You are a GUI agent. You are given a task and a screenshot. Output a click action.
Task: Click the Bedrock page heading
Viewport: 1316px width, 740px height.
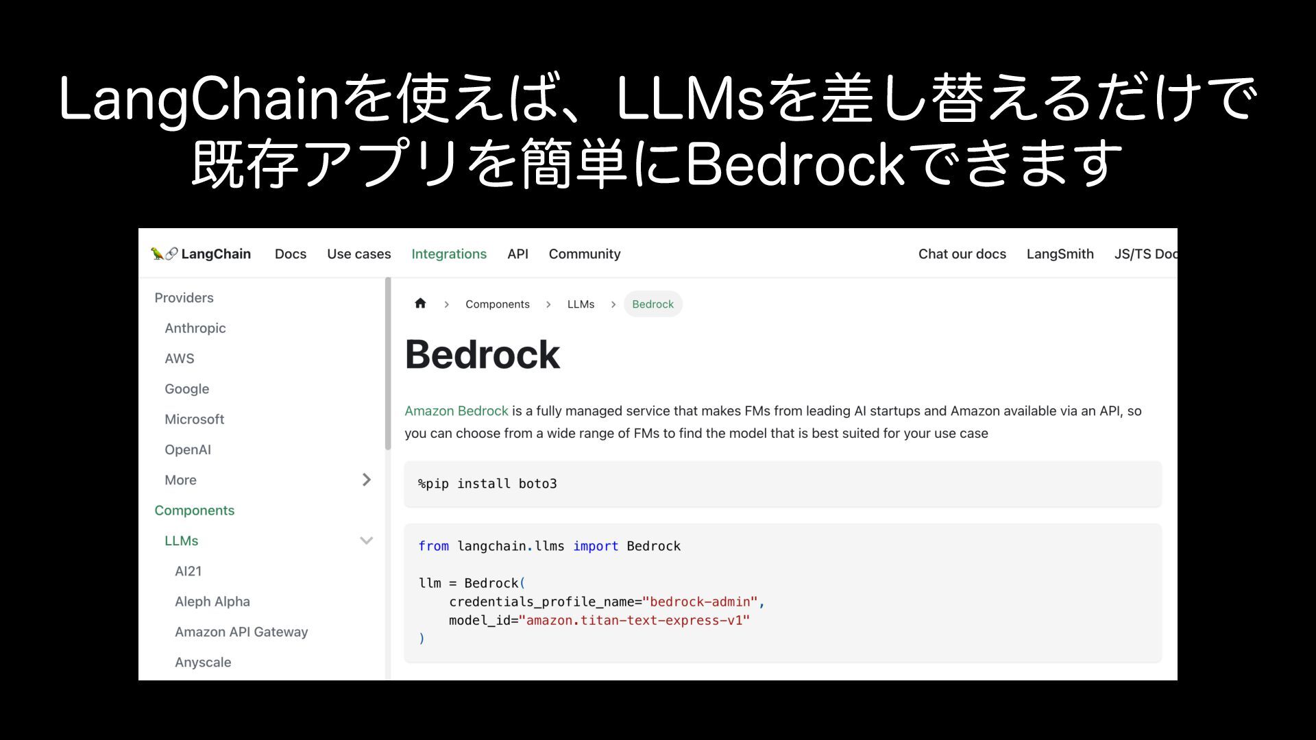coord(483,355)
